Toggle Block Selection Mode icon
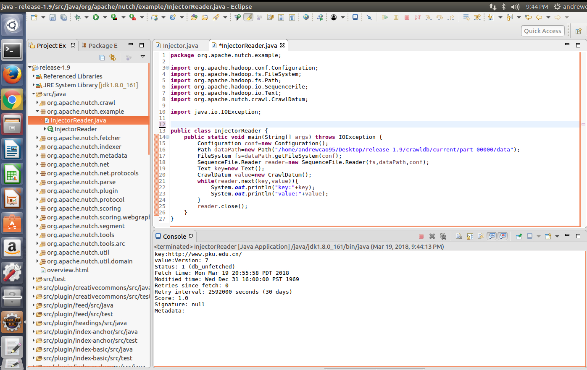 pos(281,17)
